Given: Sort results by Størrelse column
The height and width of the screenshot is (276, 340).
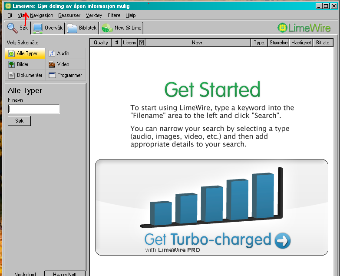Looking at the screenshot, I should (278, 43).
